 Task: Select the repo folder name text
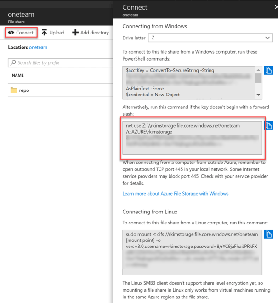point(24,90)
